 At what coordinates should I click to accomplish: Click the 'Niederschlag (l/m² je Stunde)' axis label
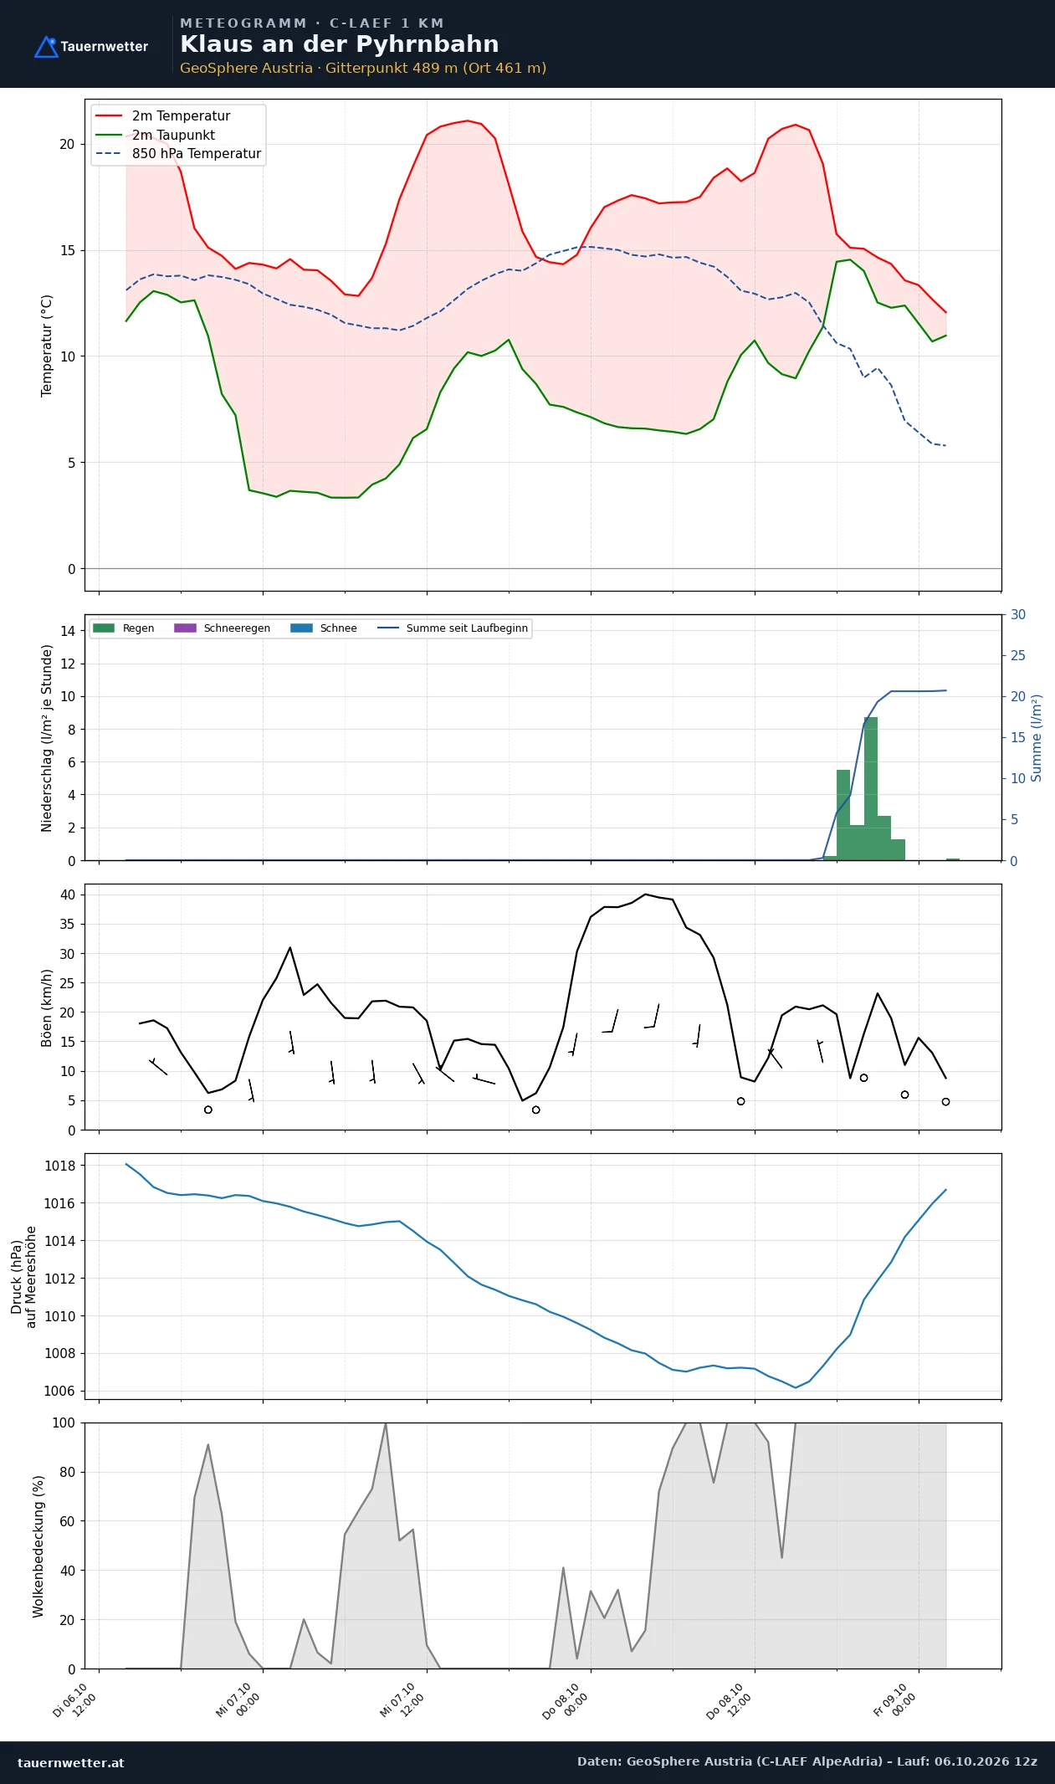pos(47,737)
